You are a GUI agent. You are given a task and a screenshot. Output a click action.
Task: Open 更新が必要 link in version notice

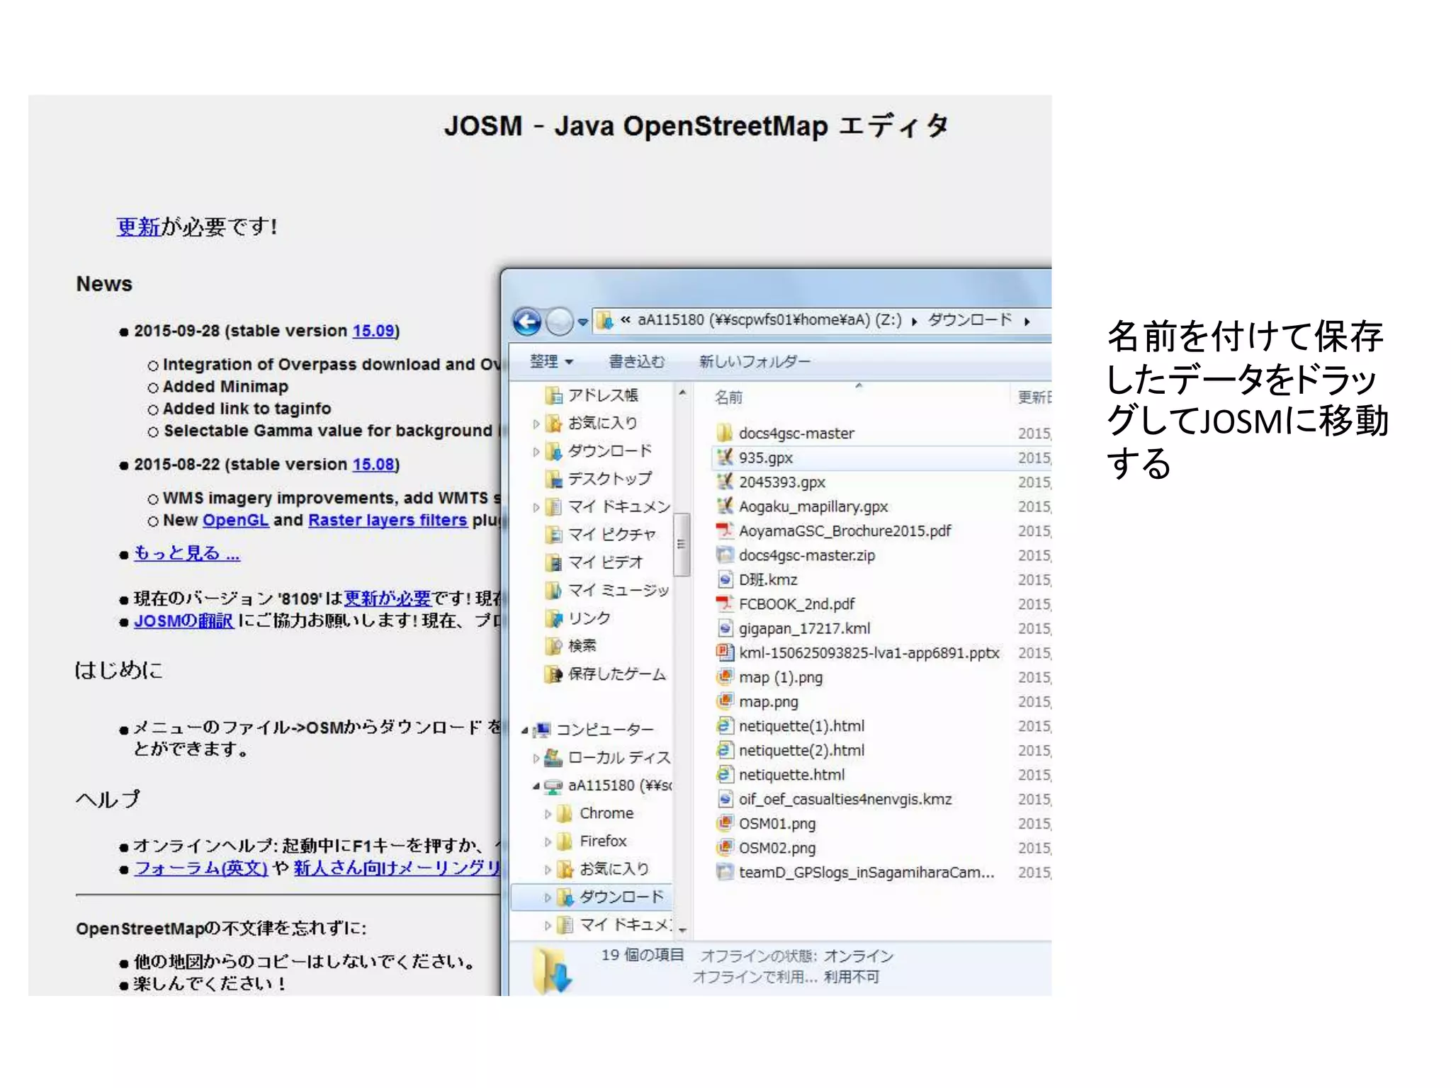387,599
